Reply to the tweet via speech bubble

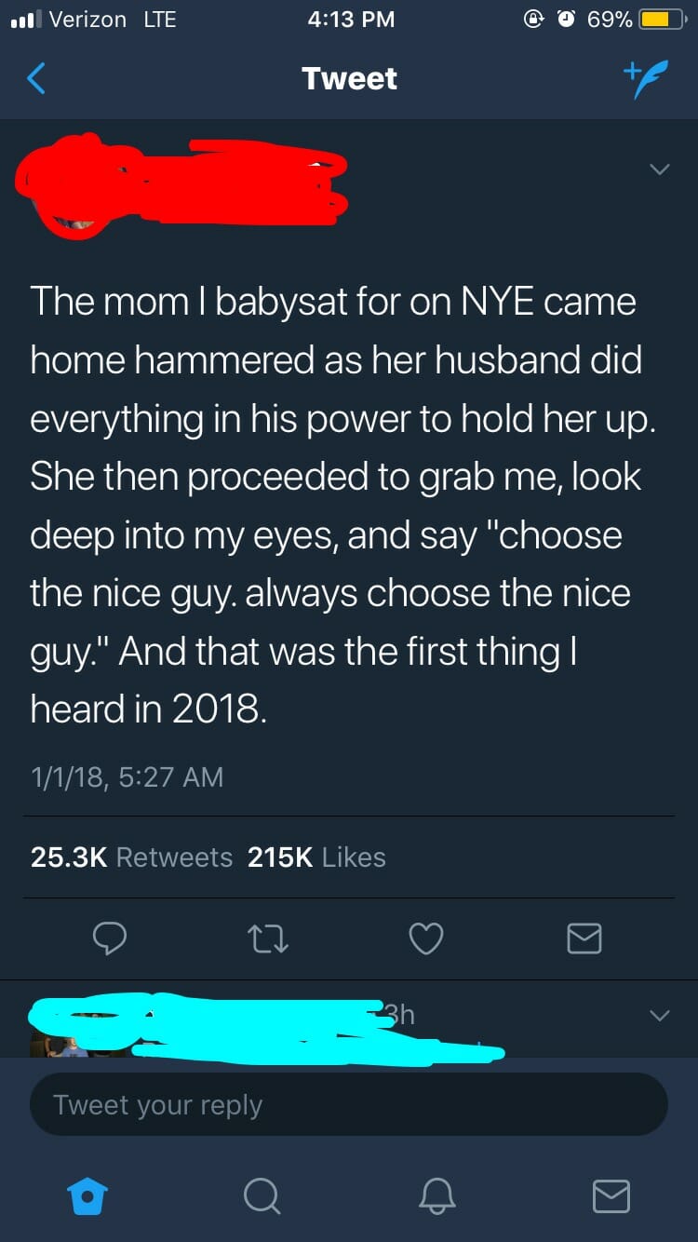(x=110, y=938)
